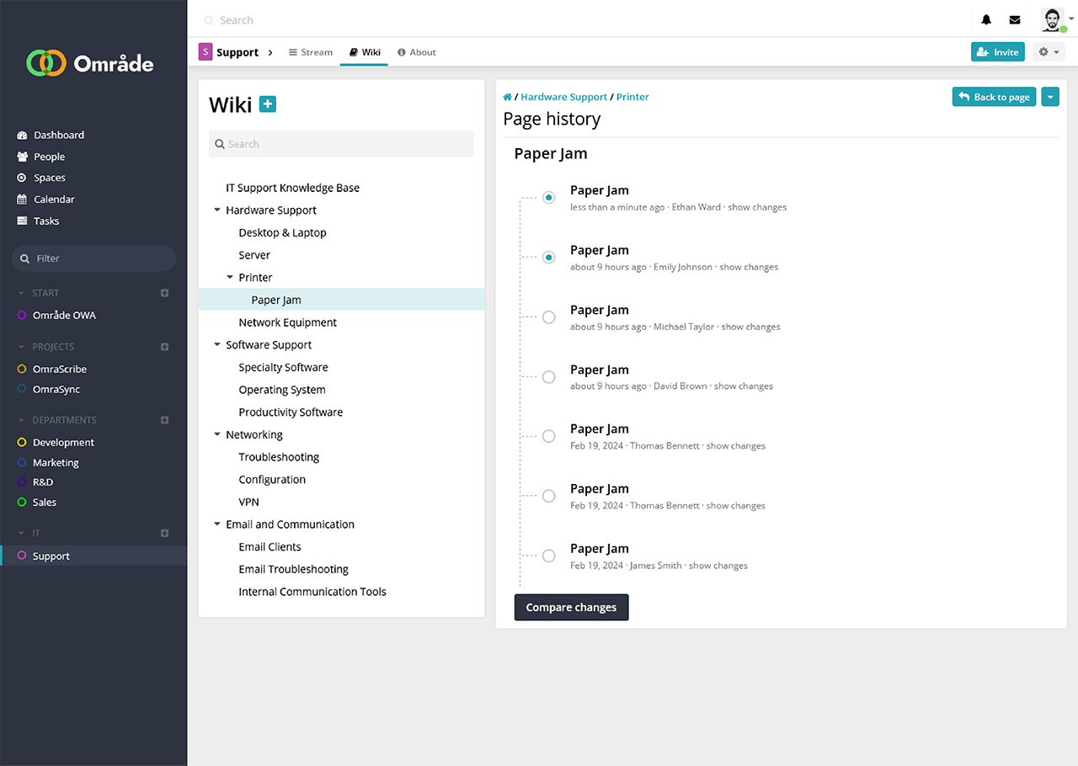This screenshot has width=1078, height=766.
Task: Click the plus icon next to PROJECTS
Action: (165, 347)
